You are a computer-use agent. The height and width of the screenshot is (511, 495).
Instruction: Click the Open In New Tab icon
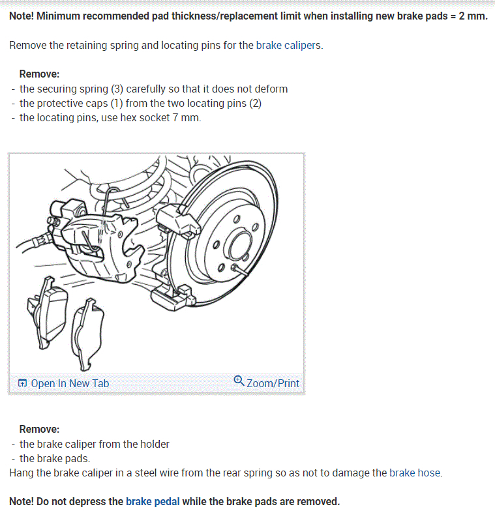click(22, 383)
